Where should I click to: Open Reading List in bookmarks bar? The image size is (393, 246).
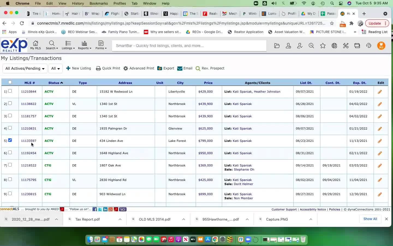(x=374, y=32)
